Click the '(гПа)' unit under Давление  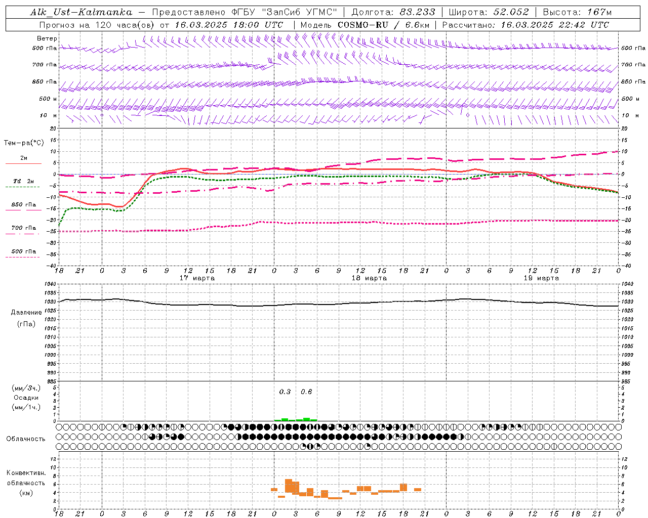coord(26,324)
